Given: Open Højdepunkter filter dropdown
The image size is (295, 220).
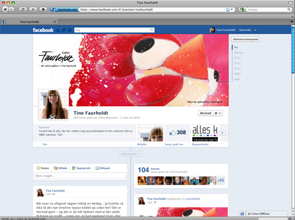Looking at the screenshot, I should coord(130,154).
